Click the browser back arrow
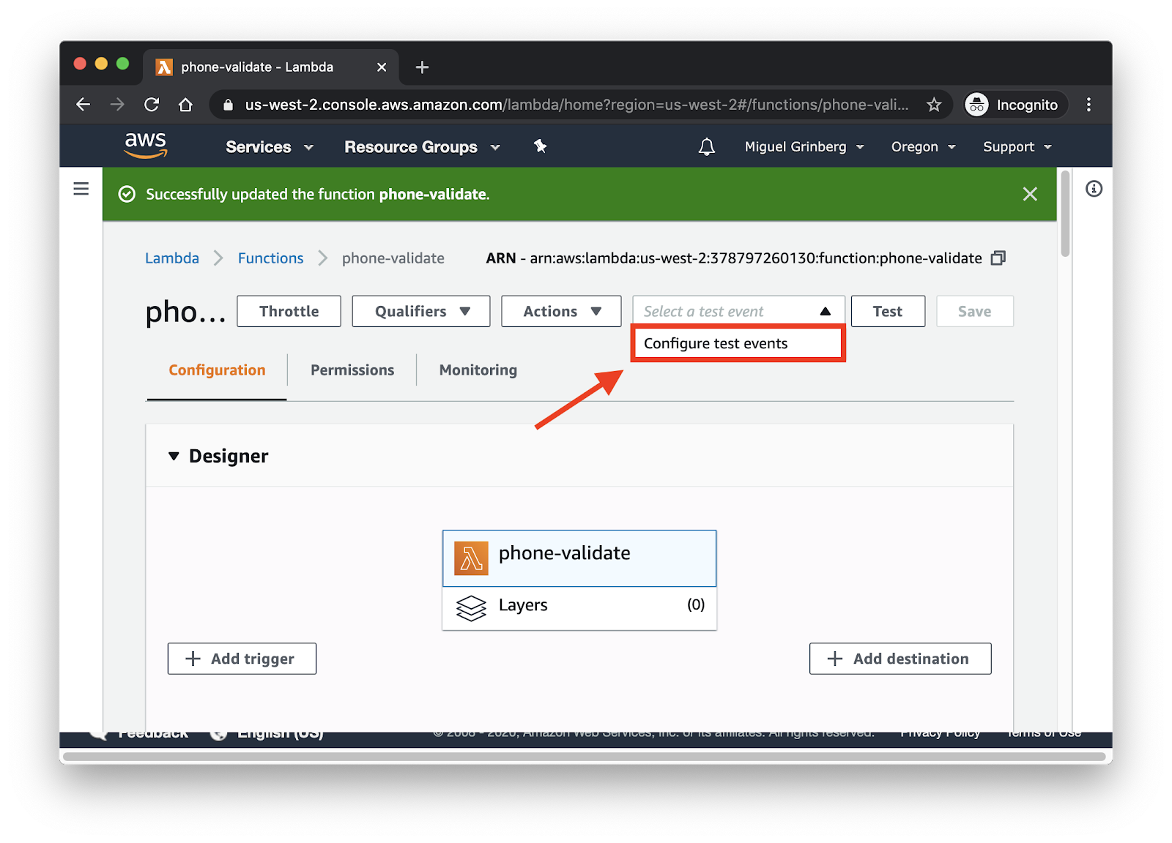The width and height of the screenshot is (1172, 843). click(x=84, y=105)
